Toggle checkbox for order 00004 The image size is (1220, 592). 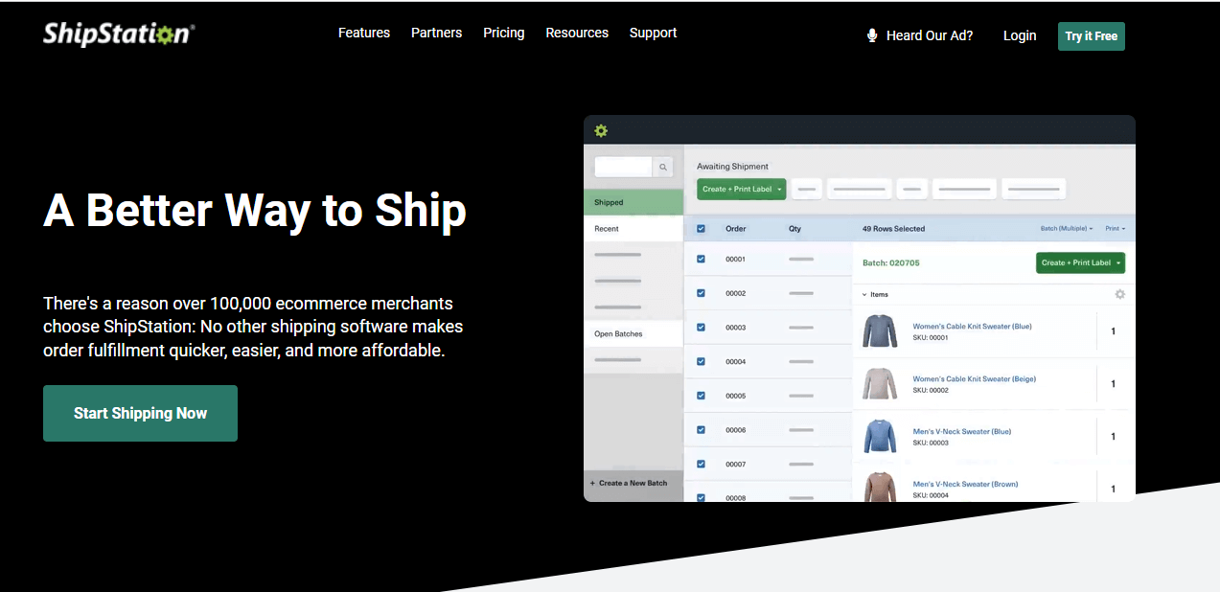[x=701, y=361]
